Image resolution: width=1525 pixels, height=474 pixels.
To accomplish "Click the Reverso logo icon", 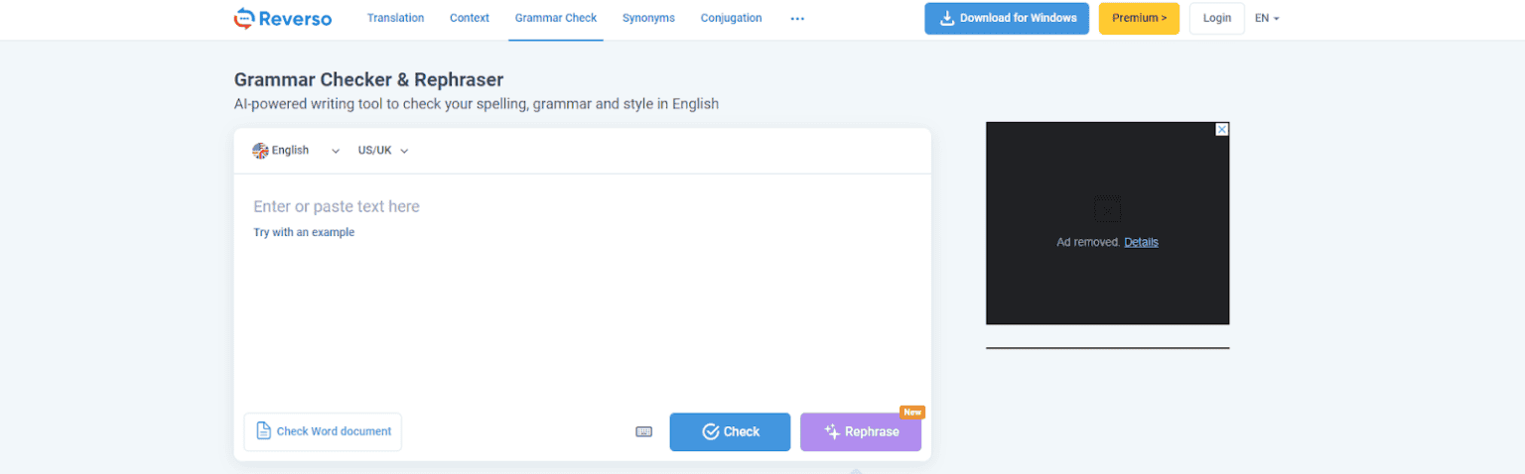I will coord(244,18).
